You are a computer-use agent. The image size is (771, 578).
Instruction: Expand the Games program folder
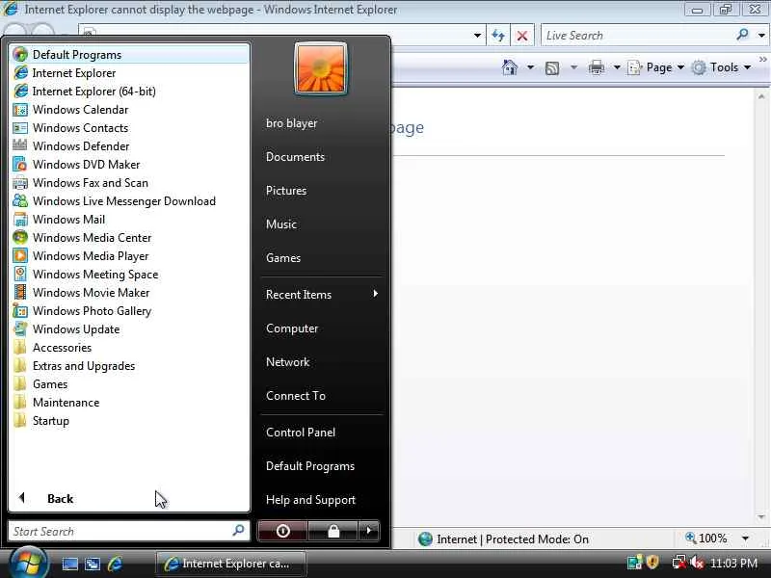[x=130, y=383]
